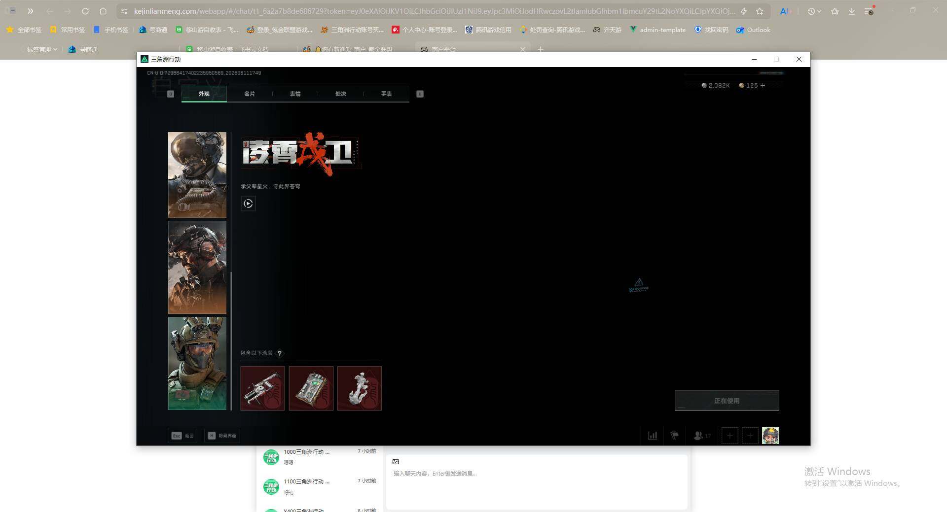Click the Q previous-tab key icon
Screen dimensions: 947x512
[x=171, y=94]
